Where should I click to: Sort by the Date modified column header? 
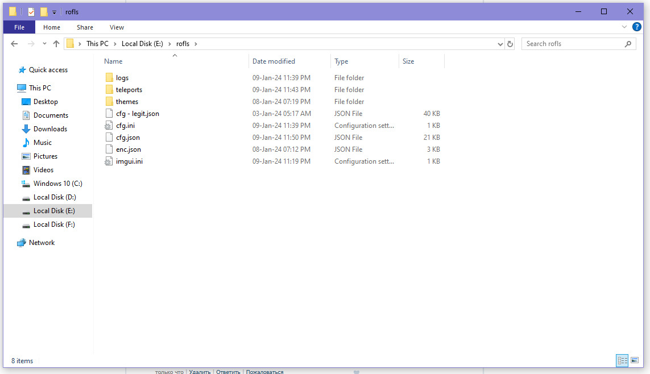pos(274,61)
